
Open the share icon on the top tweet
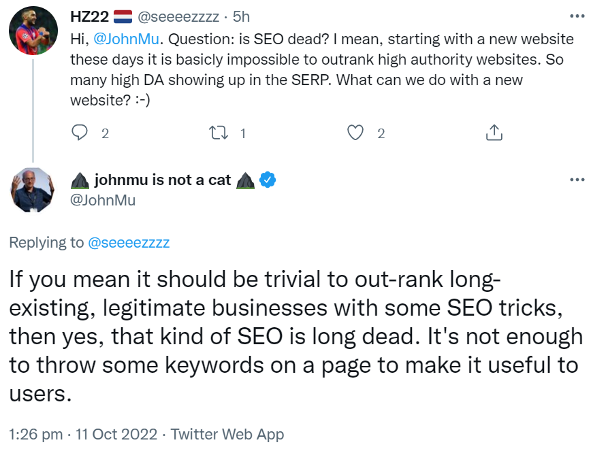click(494, 133)
